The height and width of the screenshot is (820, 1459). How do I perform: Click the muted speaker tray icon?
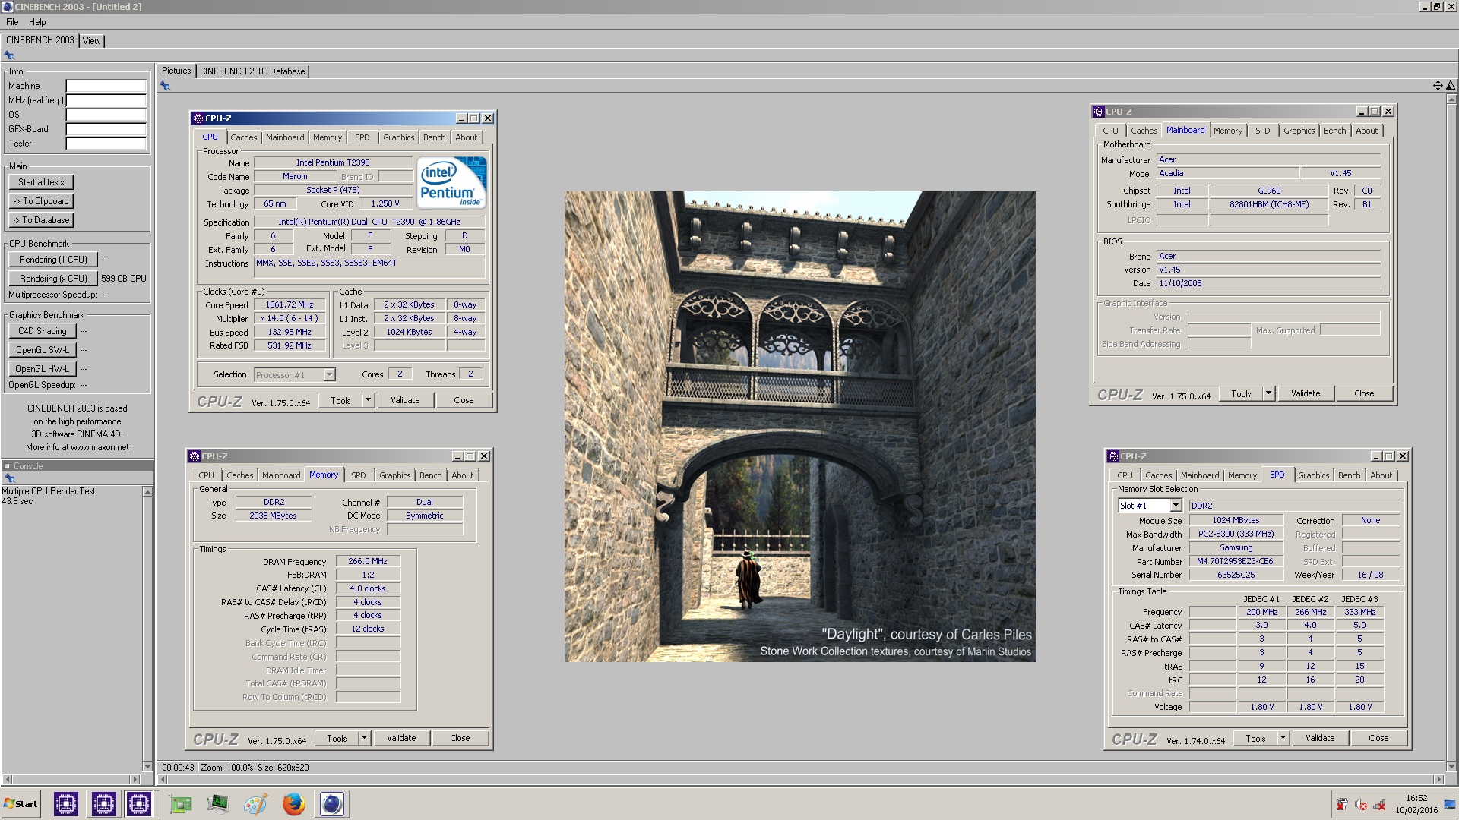pyautogui.click(x=1361, y=805)
